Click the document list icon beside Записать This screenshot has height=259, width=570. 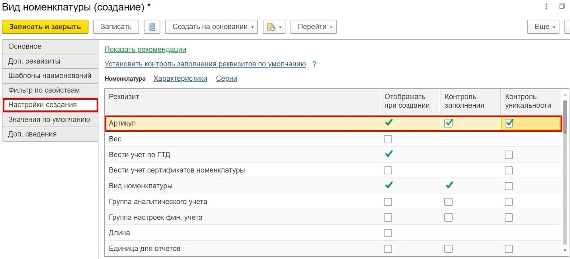(152, 27)
